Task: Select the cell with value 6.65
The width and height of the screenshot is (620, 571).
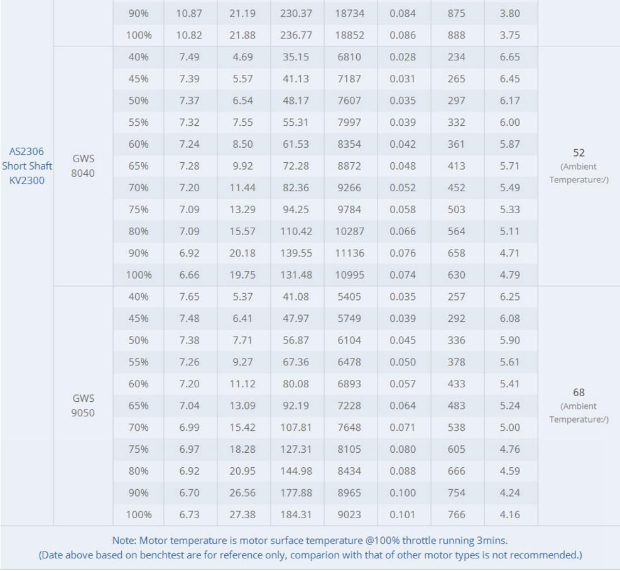Action: [x=509, y=57]
